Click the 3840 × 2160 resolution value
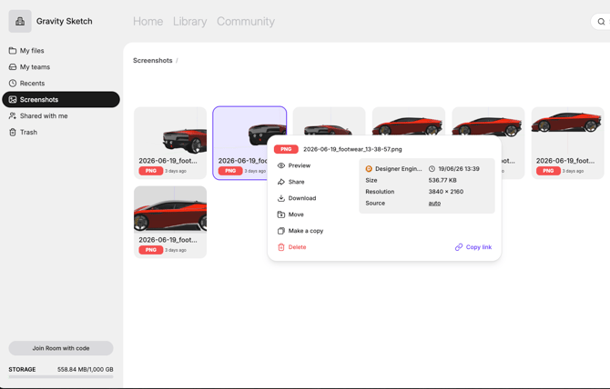Viewport: 610px width, 389px height. point(446,192)
